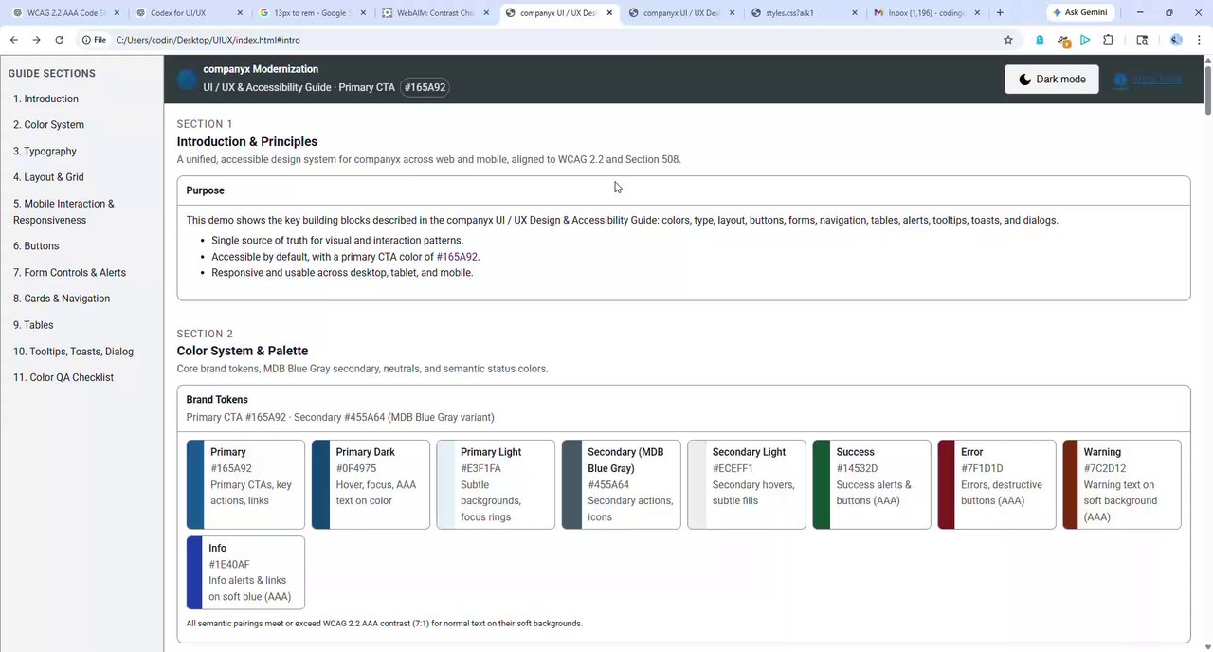Click the File site-info chip in address bar

tap(94, 40)
